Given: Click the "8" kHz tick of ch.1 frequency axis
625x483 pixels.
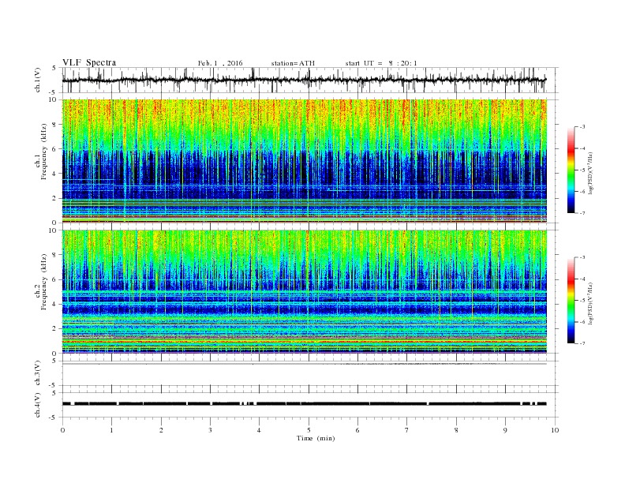Looking at the screenshot, I should (55, 125).
